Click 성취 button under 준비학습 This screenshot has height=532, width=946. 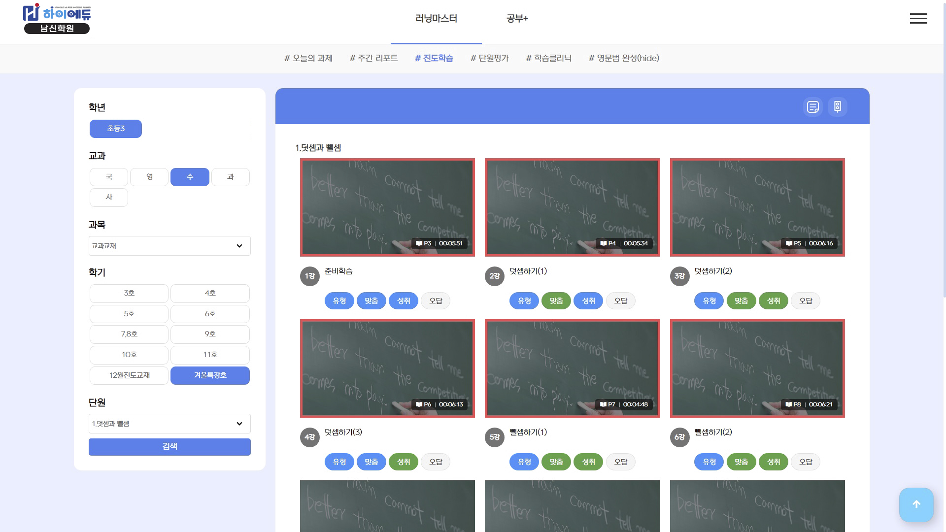(x=404, y=301)
